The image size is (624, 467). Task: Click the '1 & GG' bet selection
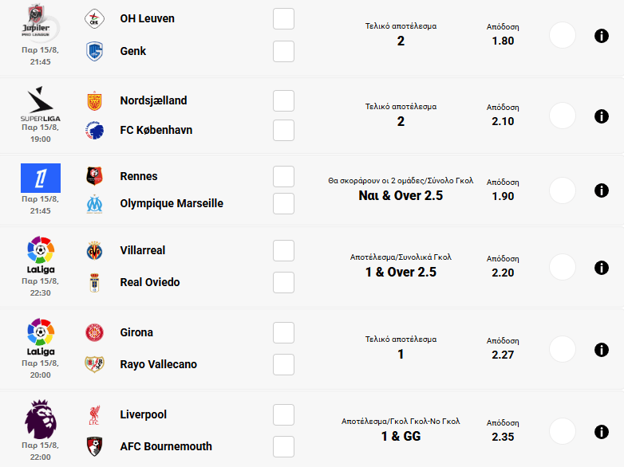(401, 436)
